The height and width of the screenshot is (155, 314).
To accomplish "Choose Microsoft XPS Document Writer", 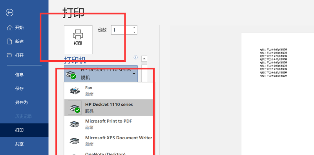I will (109, 141).
